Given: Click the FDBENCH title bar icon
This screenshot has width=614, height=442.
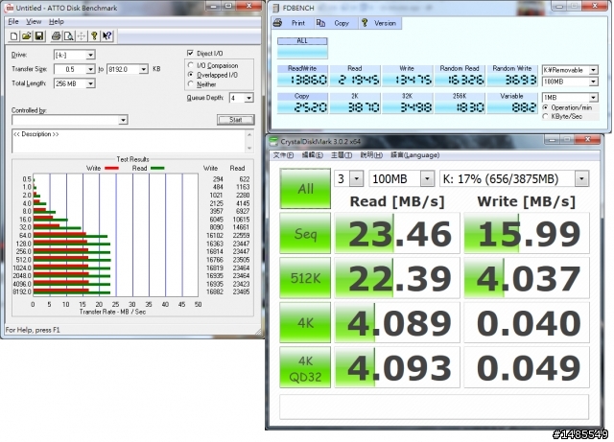Looking at the screenshot, I should pos(276,8).
